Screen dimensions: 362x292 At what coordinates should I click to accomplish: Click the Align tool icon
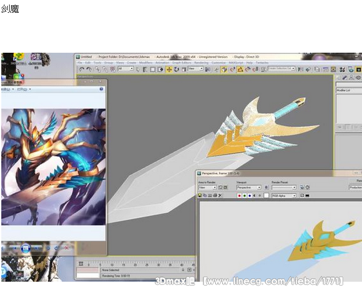[x=308, y=69]
